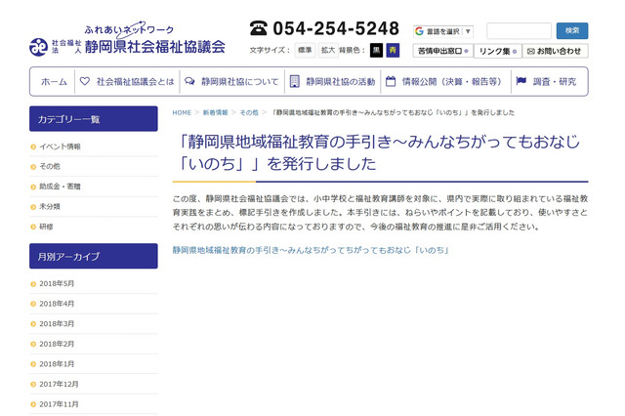Open the イベント情報 category

point(60,146)
